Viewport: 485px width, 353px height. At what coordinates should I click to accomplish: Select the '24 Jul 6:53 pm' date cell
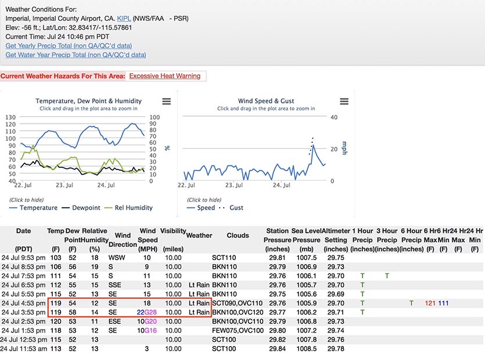(23, 285)
